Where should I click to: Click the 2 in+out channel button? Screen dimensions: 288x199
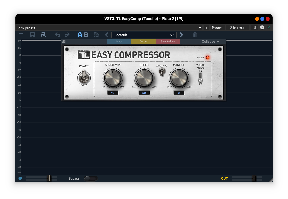(237, 28)
